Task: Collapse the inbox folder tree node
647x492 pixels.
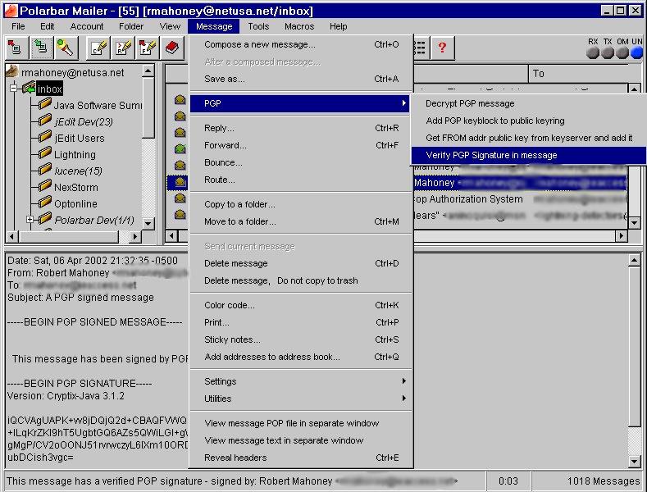Action: [15, 89]
